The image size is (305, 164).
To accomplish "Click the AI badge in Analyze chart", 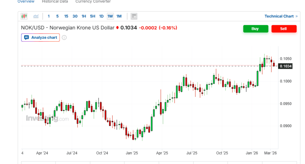I will [x=26, y=37].
